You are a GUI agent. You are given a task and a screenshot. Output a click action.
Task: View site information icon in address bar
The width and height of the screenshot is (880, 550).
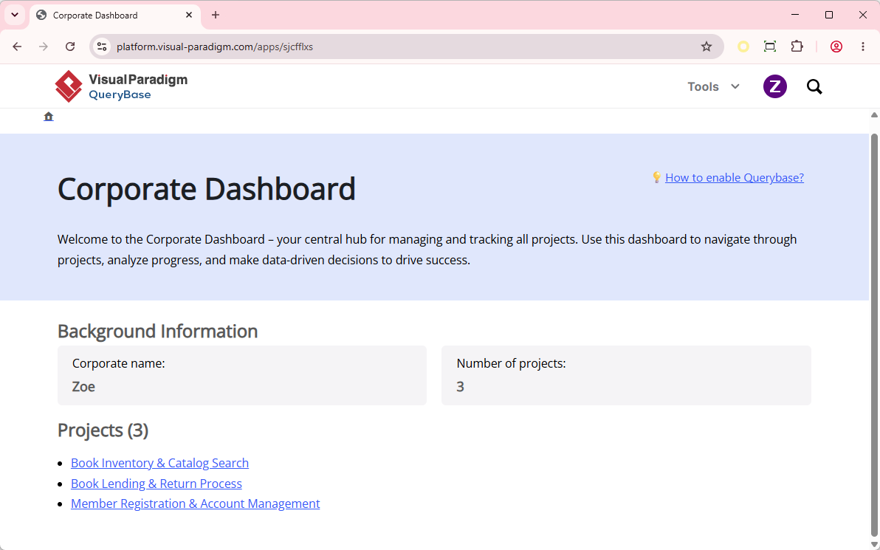[x=102, y=47]
